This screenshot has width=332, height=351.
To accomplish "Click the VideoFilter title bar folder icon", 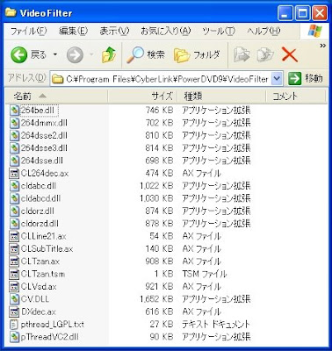I will 11,12.
